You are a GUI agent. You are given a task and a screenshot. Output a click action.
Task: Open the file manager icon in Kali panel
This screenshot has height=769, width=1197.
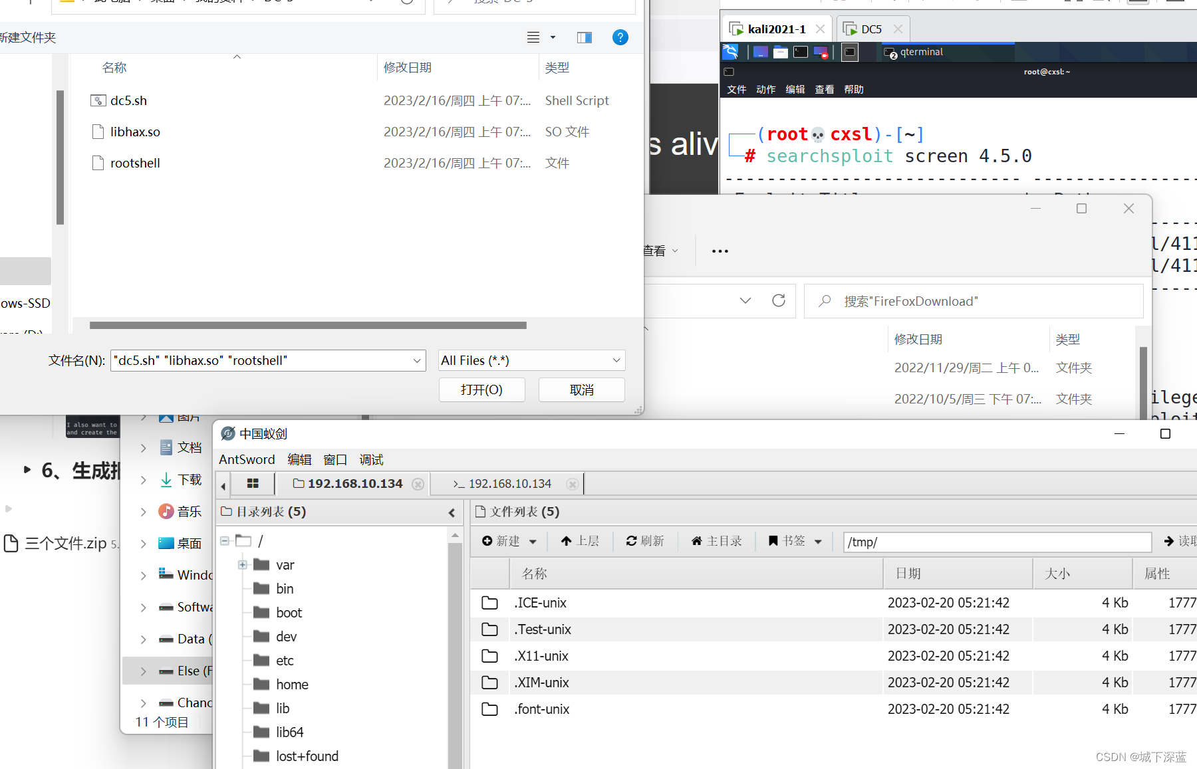point(781,52)
